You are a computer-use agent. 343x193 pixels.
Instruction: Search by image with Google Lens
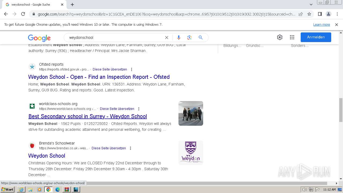click(189, 38)
